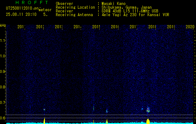Click the 2015 time axis label
Viewport: 196px width, 124px height.
click(96, 27)
